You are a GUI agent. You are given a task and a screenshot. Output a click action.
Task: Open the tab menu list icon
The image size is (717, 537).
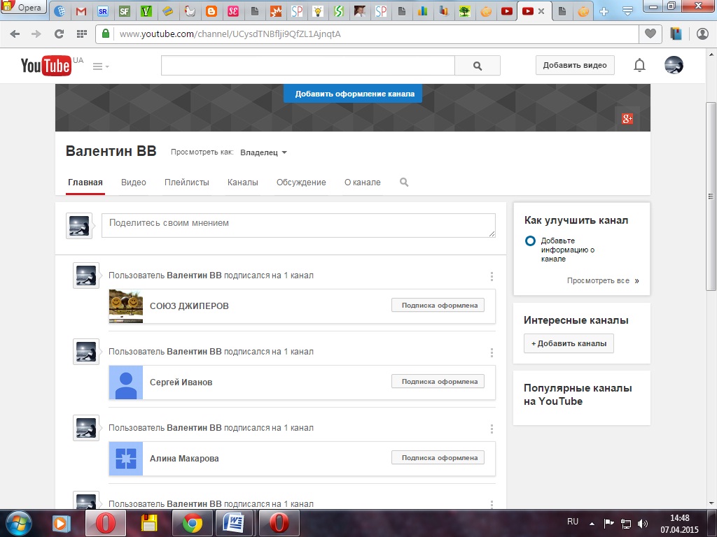coord(628,11)
